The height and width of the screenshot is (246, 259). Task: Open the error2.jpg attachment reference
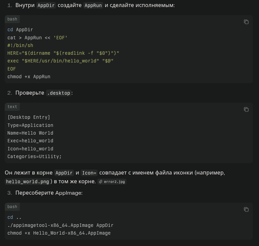click(114, 182)
